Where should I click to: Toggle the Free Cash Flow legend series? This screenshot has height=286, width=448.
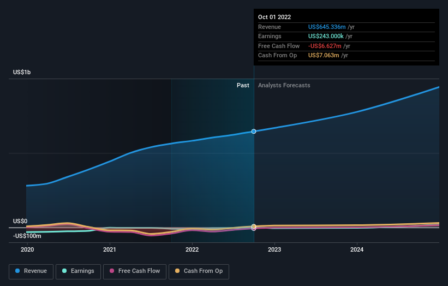[x=135, y=271]
